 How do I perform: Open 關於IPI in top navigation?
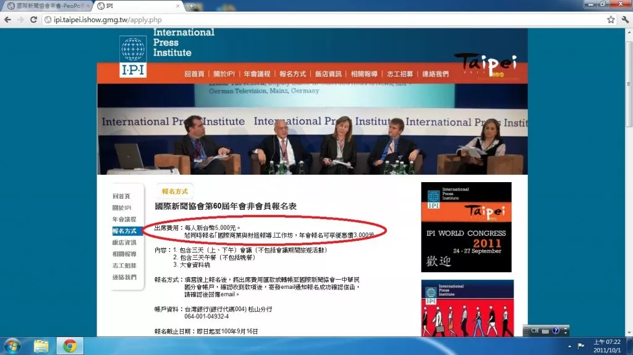pyautogui.click(x=224, y=74)
